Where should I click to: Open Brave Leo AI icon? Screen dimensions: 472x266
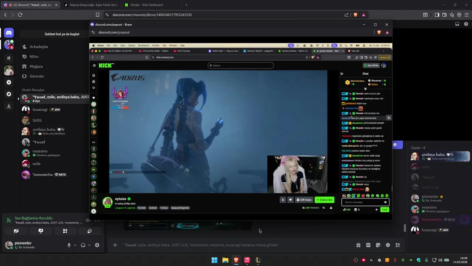[x=452, y=15]
